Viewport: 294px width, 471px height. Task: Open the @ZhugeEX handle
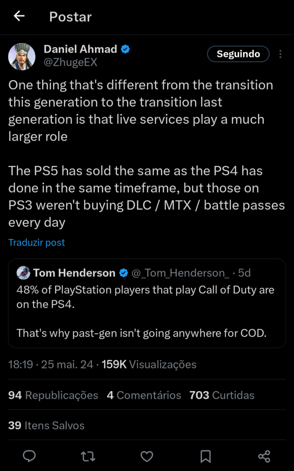[x=70, y=63]
